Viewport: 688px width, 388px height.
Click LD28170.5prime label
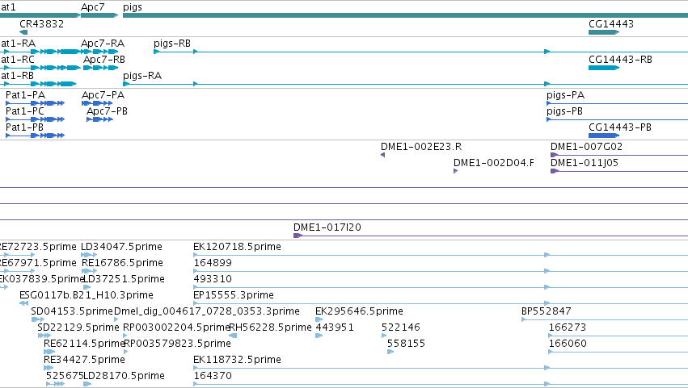[x=124, y=376]
